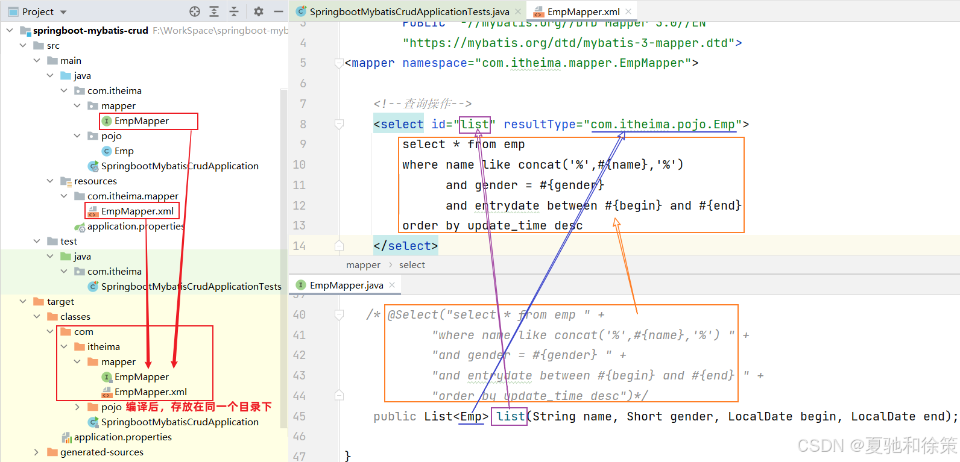Switch to SpringbootMybatisCrudApplicationTests.java tab
Image resolution: width=960 pixels, height=462 pixels.
coord(409,11)
